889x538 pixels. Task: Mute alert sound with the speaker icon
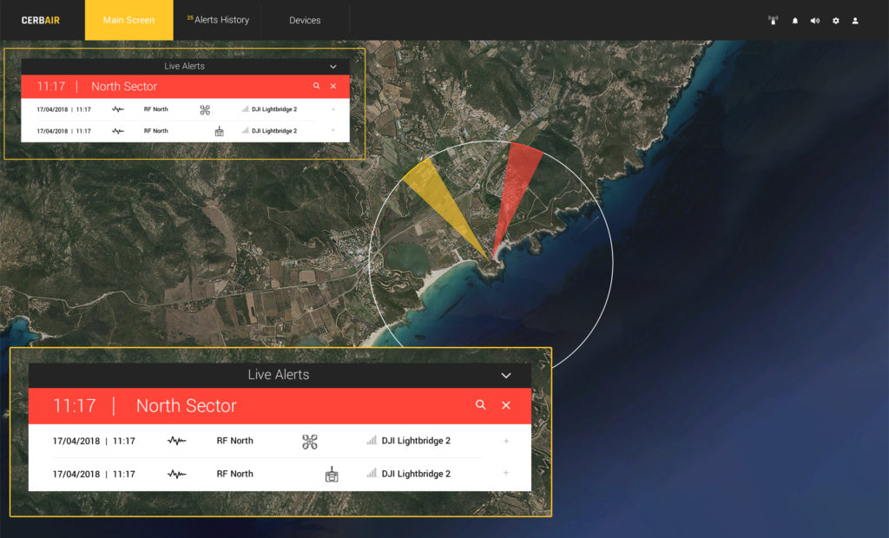814,21
